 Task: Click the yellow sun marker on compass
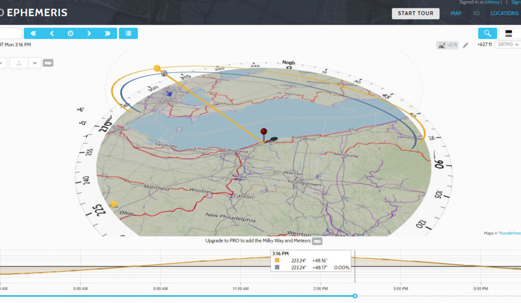(x=157, y=68)
